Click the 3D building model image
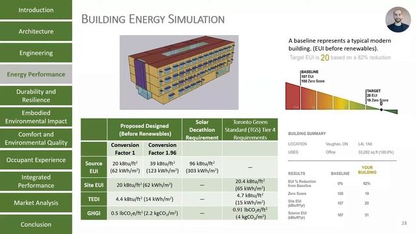The height and width of the screenshot is (234, 416). (x=179, y=72)
